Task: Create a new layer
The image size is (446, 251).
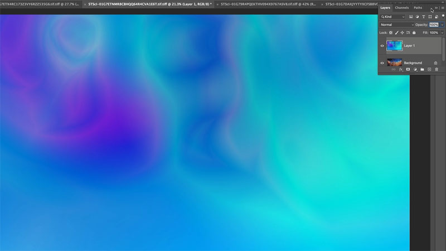Action: 429,69
